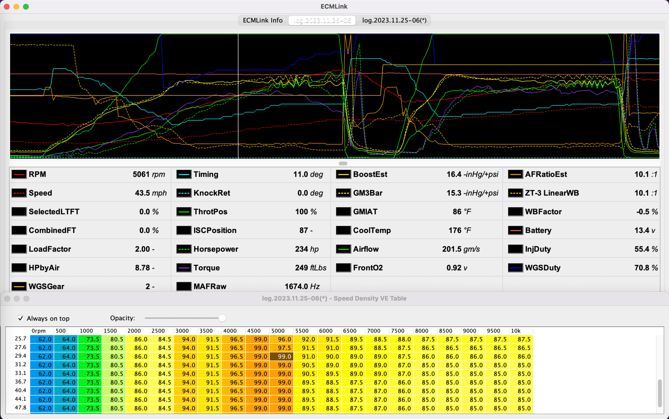Click the WGSDuty blue line swatch

pyautogui.click(x=515, y=268)
